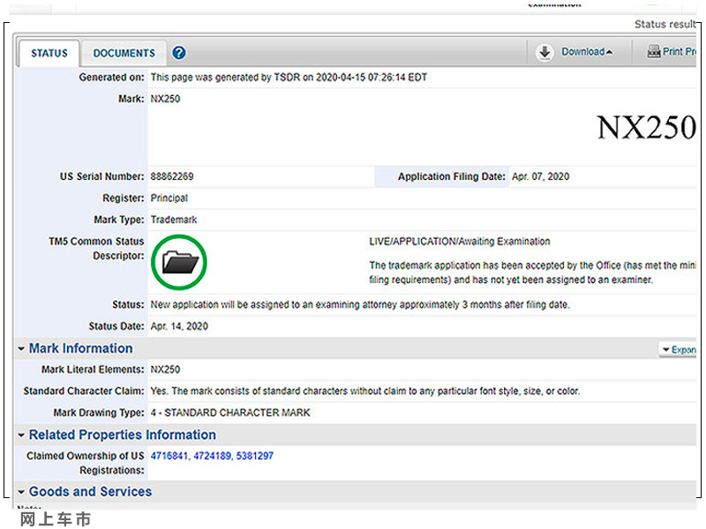
Task: Click the Register value Principal
Action: [x=169, y=197]
